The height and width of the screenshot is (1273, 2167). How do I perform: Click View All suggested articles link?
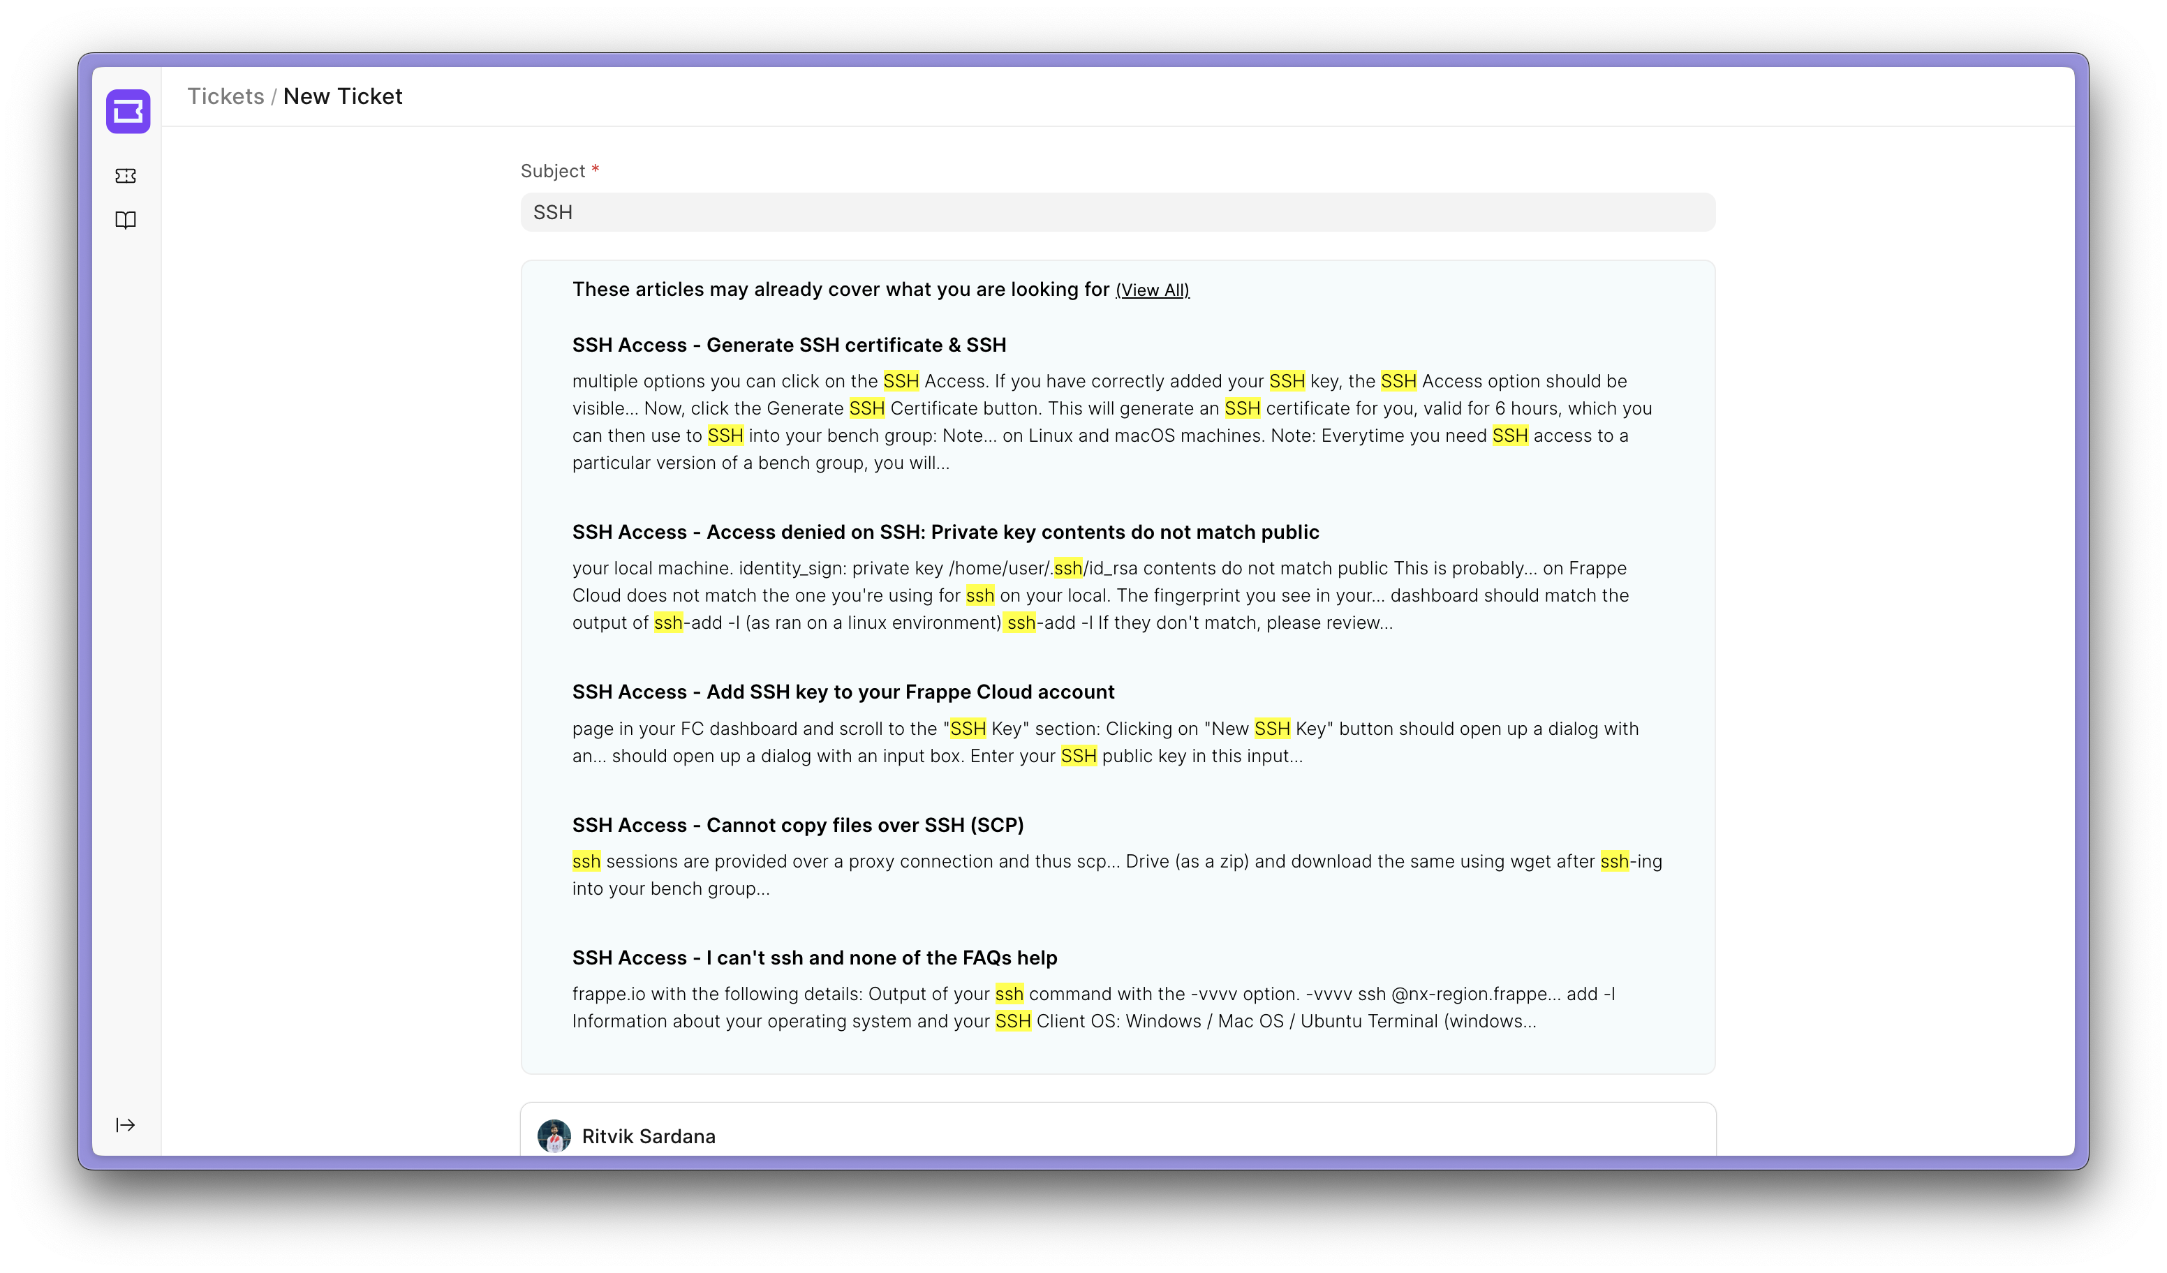point(1151,290)
